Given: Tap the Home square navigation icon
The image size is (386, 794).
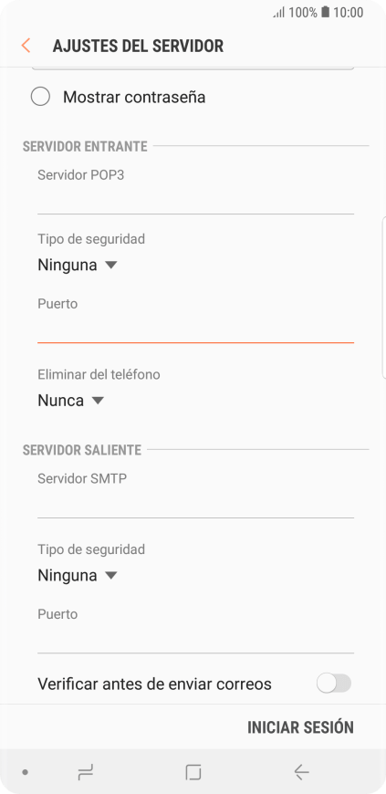Looking at the screenshot, I should (193, 772).
